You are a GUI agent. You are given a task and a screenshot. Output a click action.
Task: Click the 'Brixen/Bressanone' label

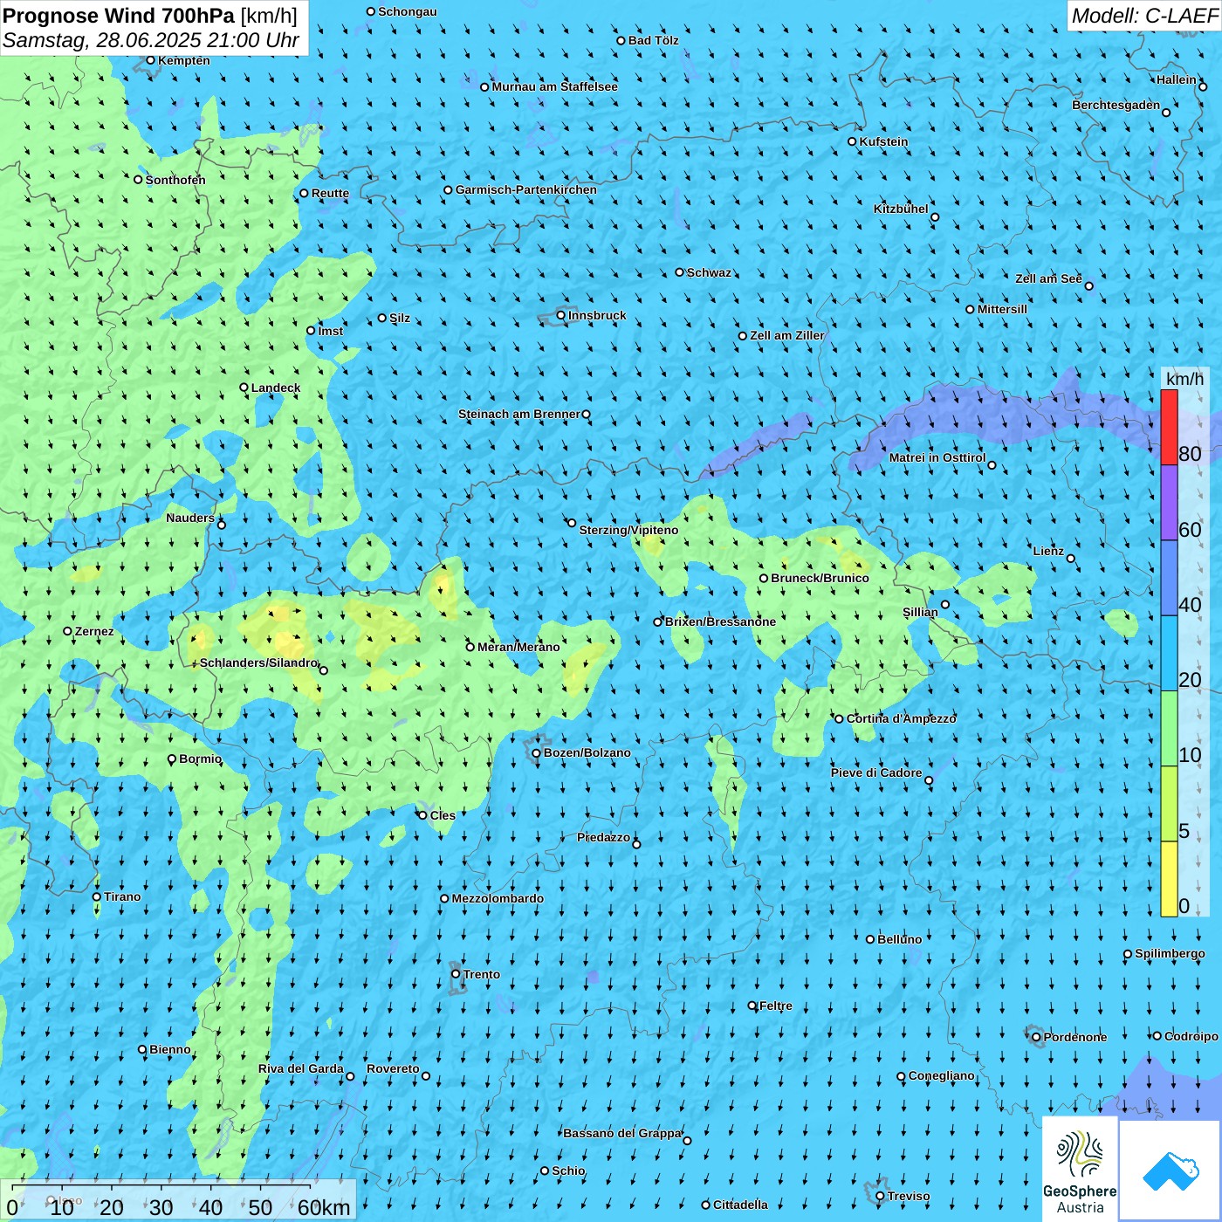[720, 621]
